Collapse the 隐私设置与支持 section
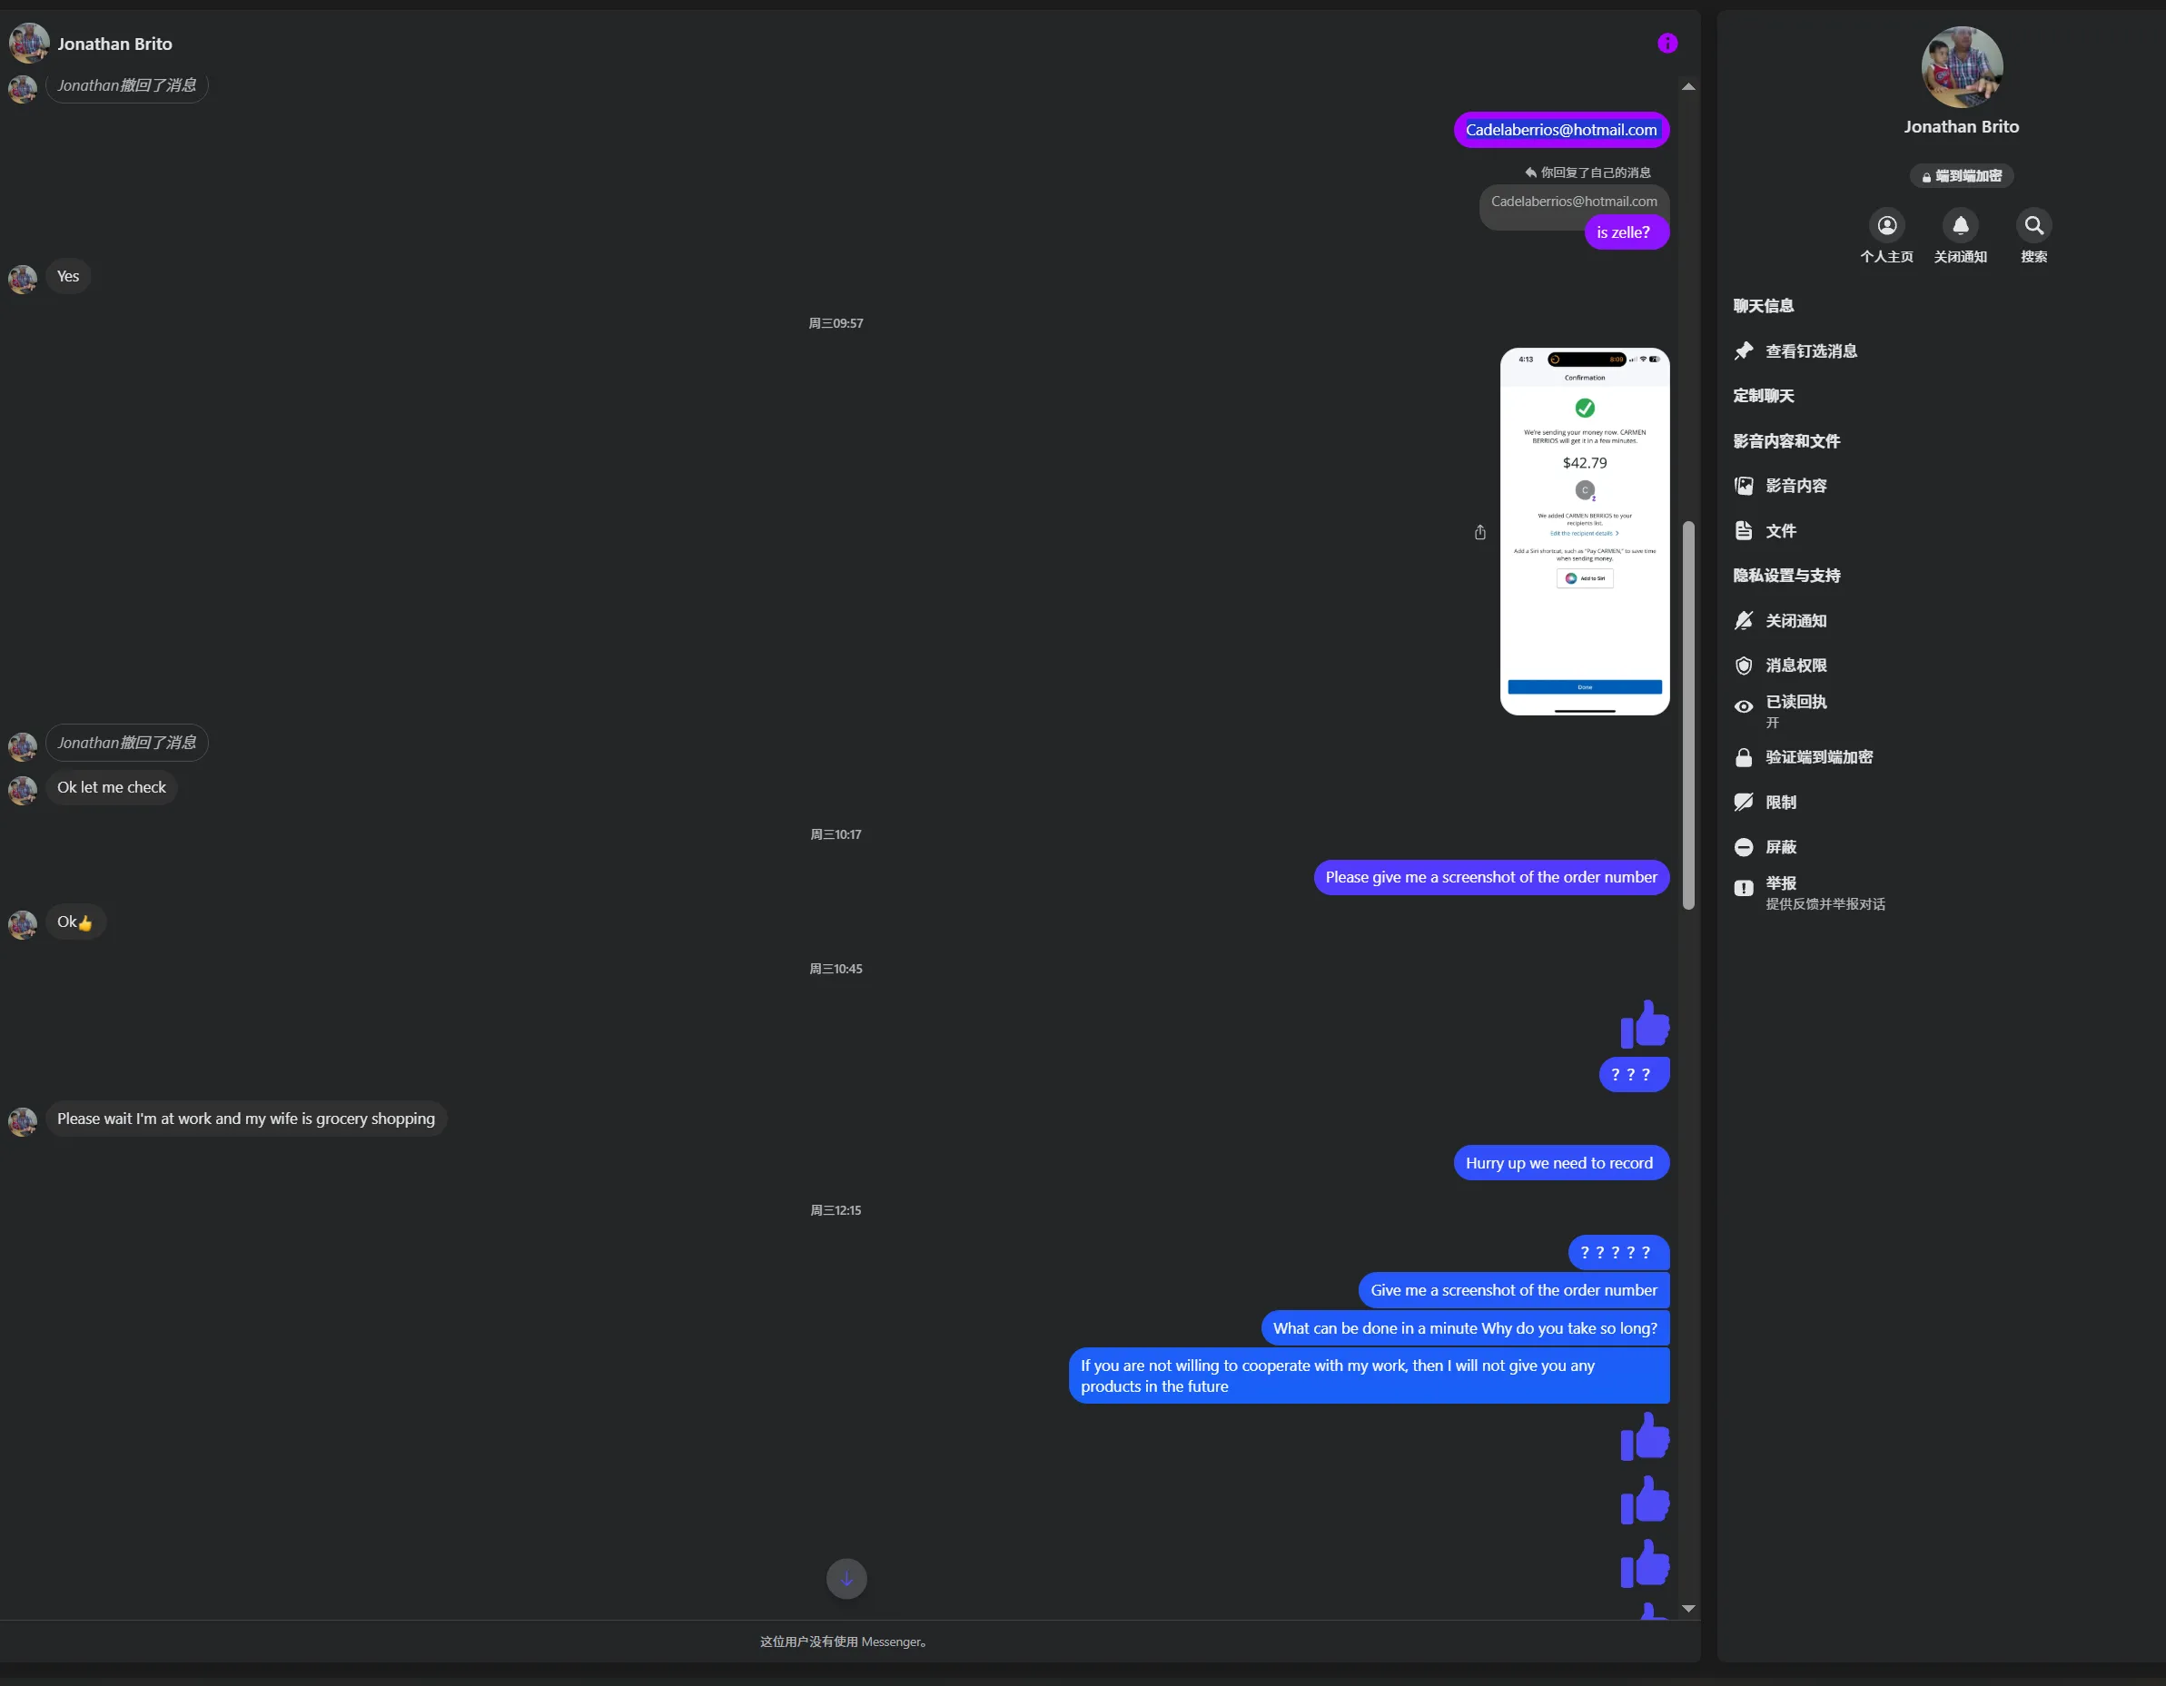The height and width of the screenshot is (1686, 2166). 1786,576
